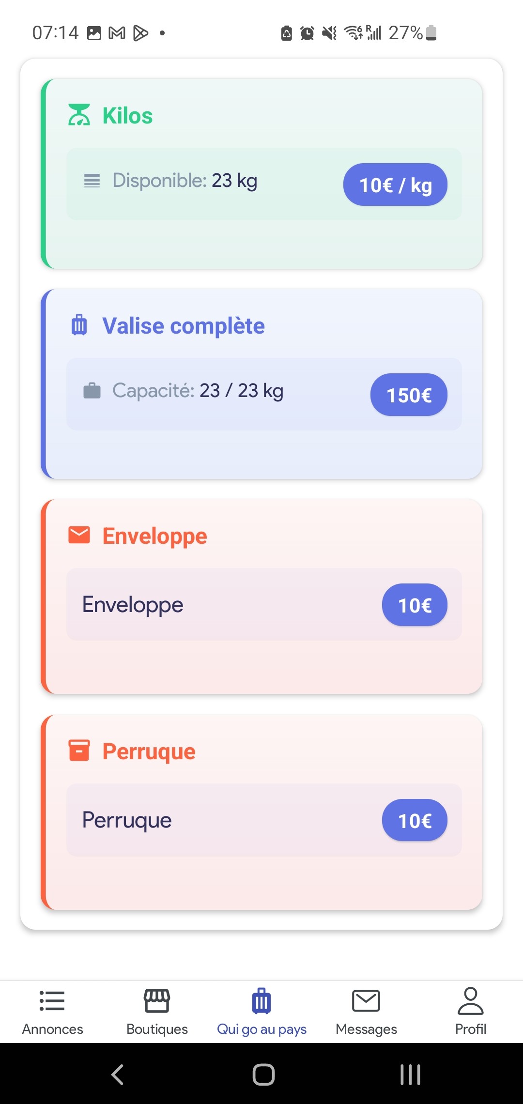Tap the Android back navigation button

[118, 1074]
